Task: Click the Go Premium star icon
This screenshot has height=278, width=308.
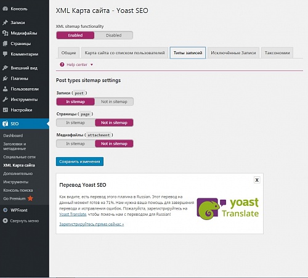Action: click(x=30, y=198)
